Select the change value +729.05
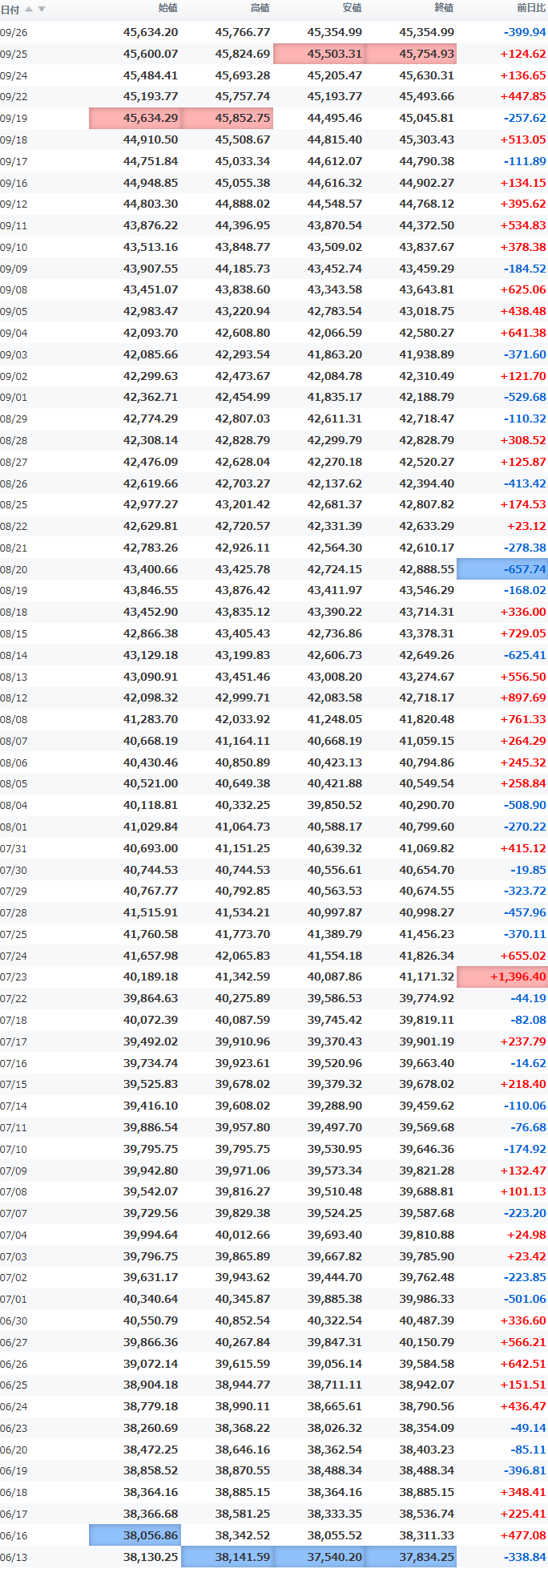This screenshot has height=1569, width=548. coord(523,633)
